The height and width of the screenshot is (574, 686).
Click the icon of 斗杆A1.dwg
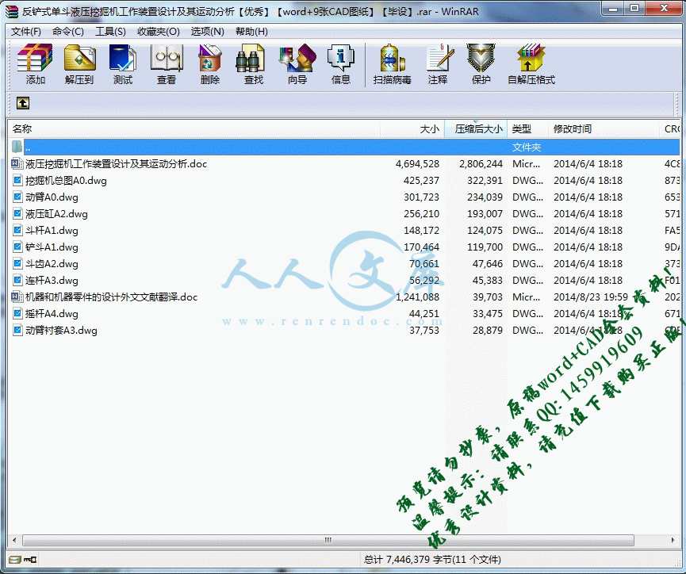tap(17, 230)
